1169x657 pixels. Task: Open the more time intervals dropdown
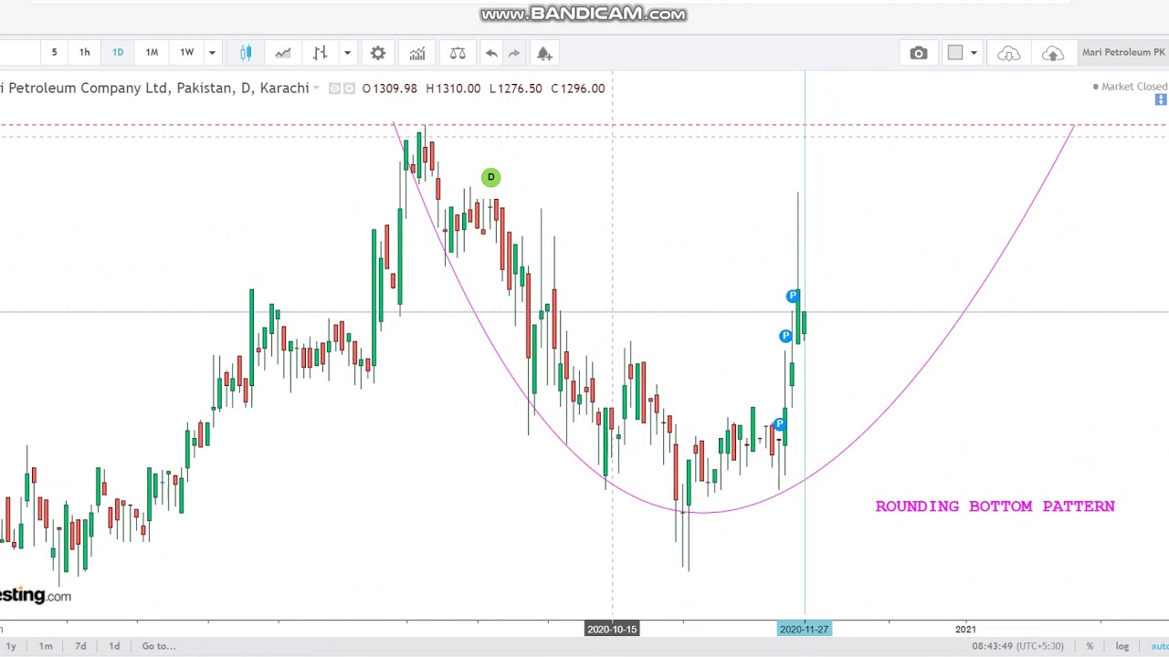tap(212, 53)
